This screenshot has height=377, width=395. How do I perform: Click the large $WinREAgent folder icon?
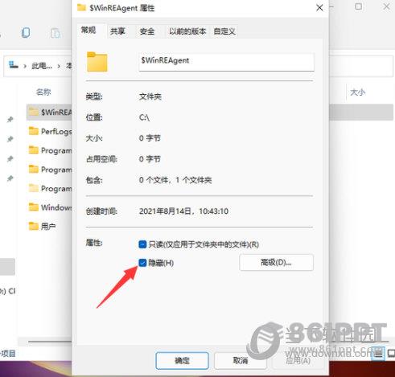tap(97, 62)
